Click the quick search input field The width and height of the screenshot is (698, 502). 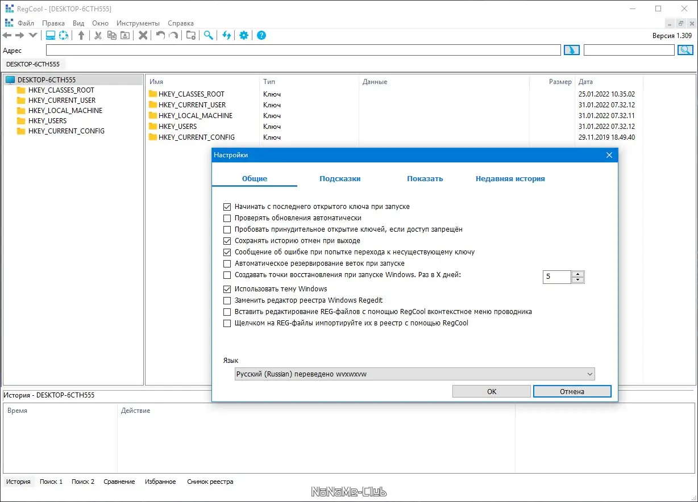(x=629, y=50)
